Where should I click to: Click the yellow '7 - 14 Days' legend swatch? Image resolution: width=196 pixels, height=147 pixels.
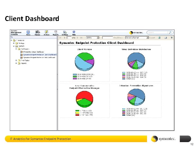tap(77, 113)
